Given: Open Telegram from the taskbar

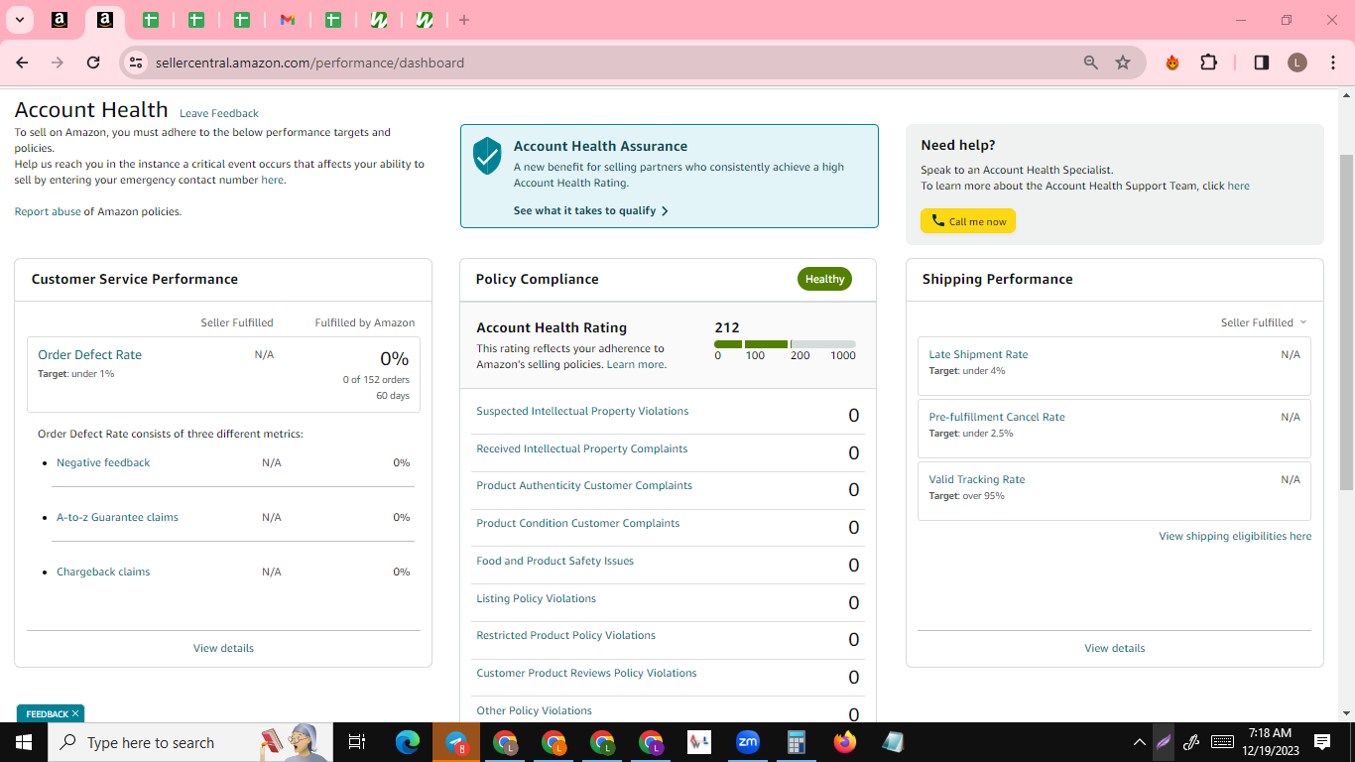Looking at the screenshot, I should (456, 742).
